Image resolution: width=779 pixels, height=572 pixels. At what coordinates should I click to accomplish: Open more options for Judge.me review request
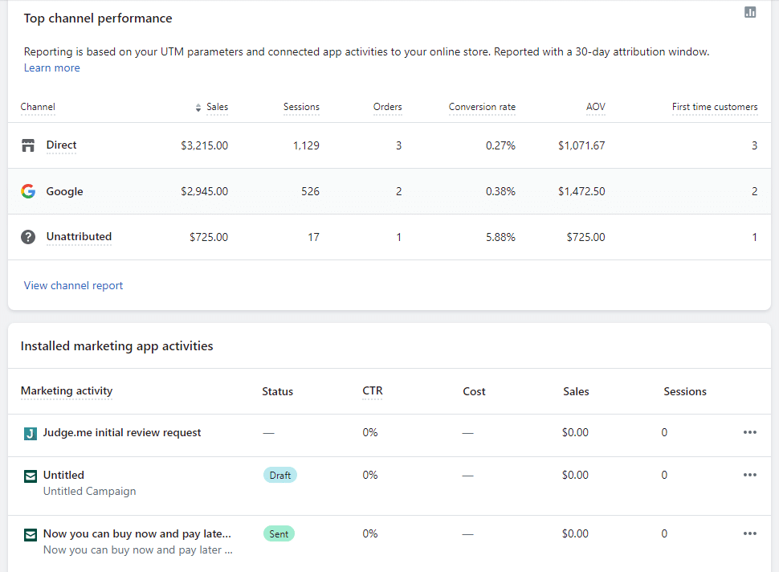(749, 432)
